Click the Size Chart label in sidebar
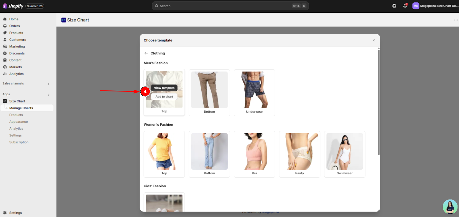This screenshot has width=459, height=217. [x=17, y=101]
